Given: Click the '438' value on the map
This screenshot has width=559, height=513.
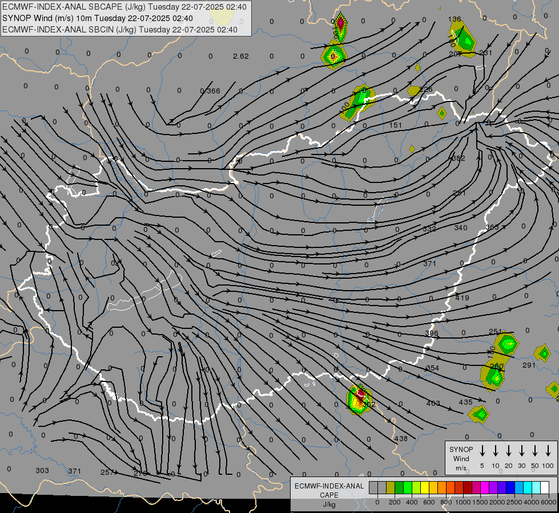Looking at the screenshot, I should [x=401, y=438].
